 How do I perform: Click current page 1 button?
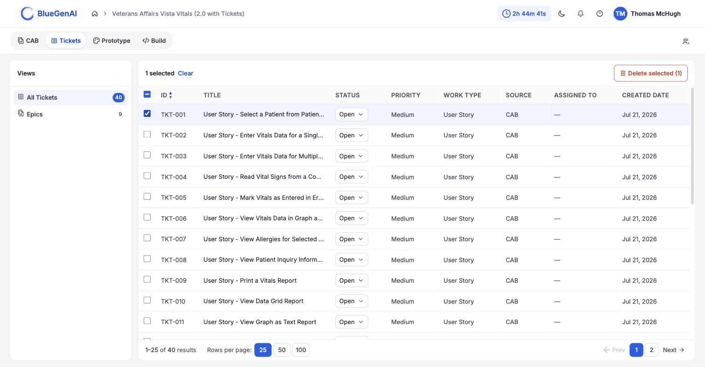pos(636,350)
